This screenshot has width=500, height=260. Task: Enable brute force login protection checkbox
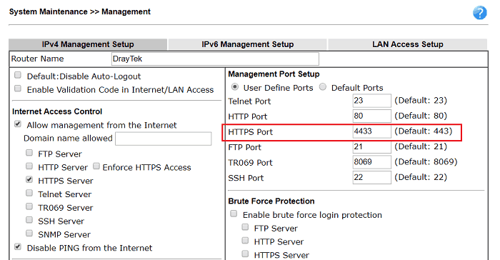234,214
